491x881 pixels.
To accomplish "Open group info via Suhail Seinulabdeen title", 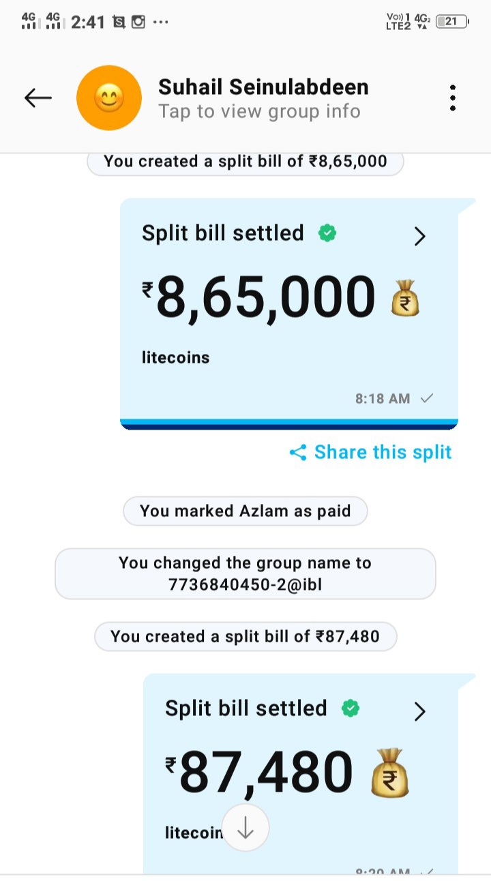I will tap(263, 87).
